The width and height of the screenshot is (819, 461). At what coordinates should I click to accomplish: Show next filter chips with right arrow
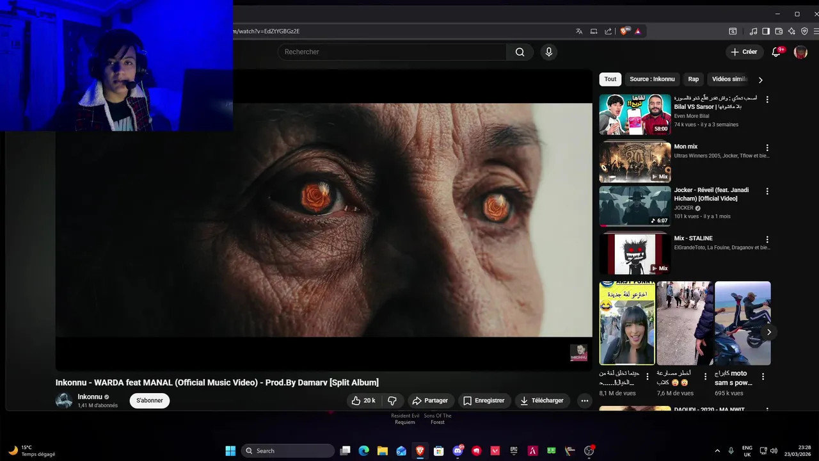click(x=760, y=80)
